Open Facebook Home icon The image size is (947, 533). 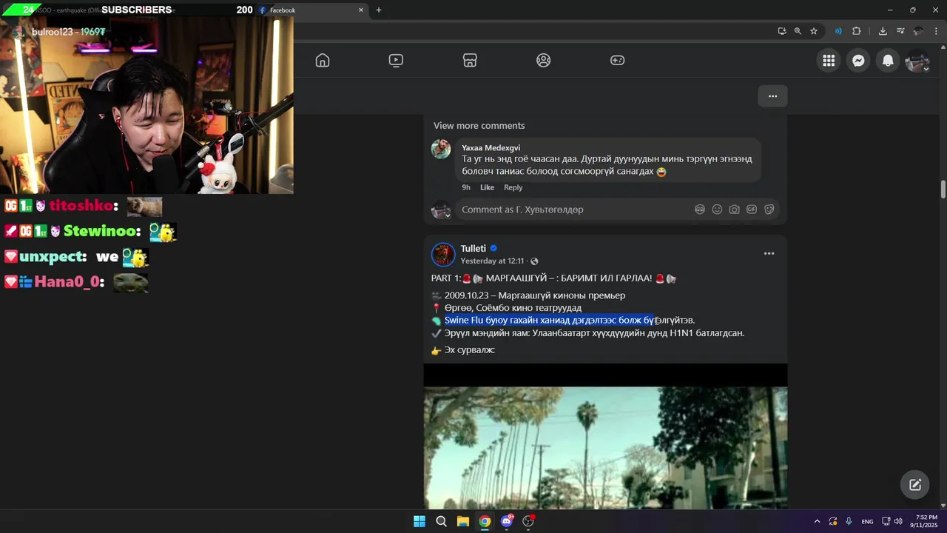323,61
